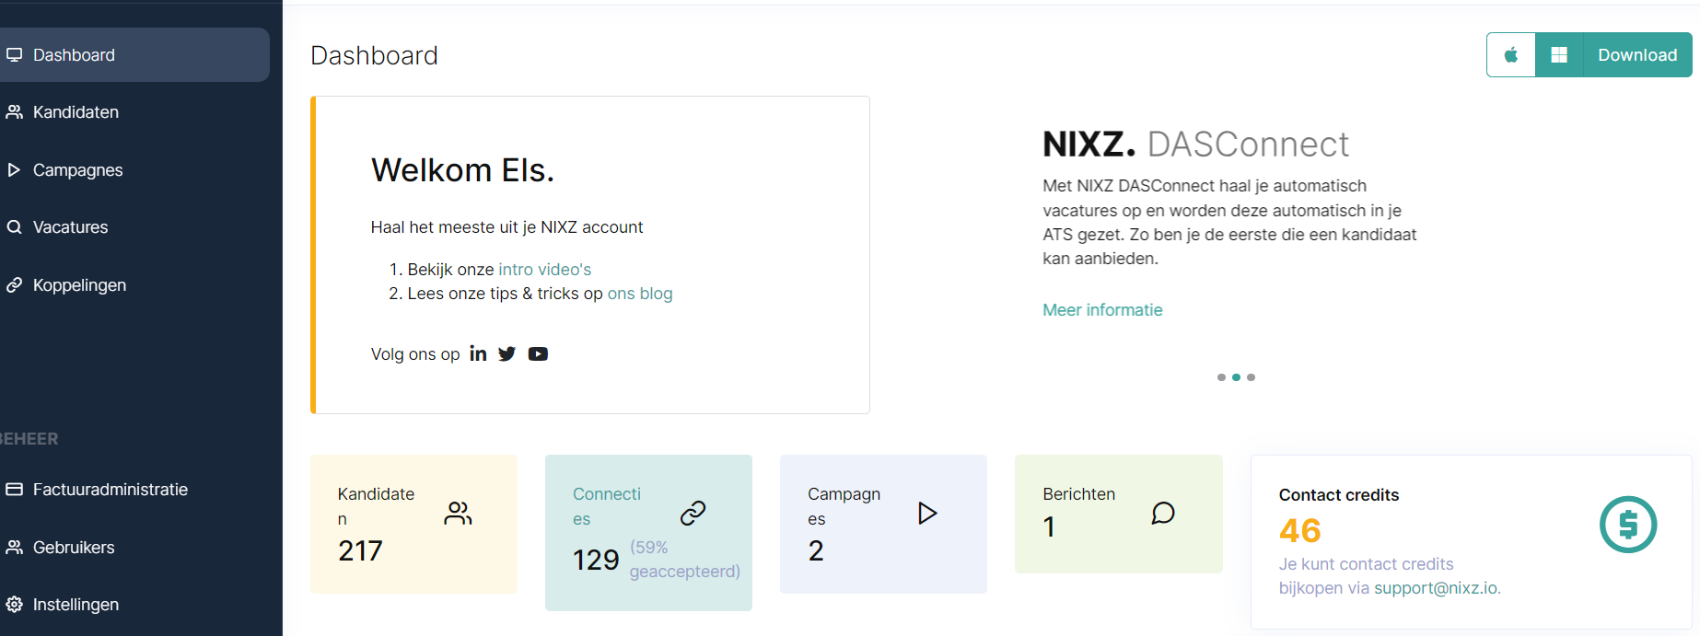
Task: Choose the Windows logo download option
Action: [1559, 55]
